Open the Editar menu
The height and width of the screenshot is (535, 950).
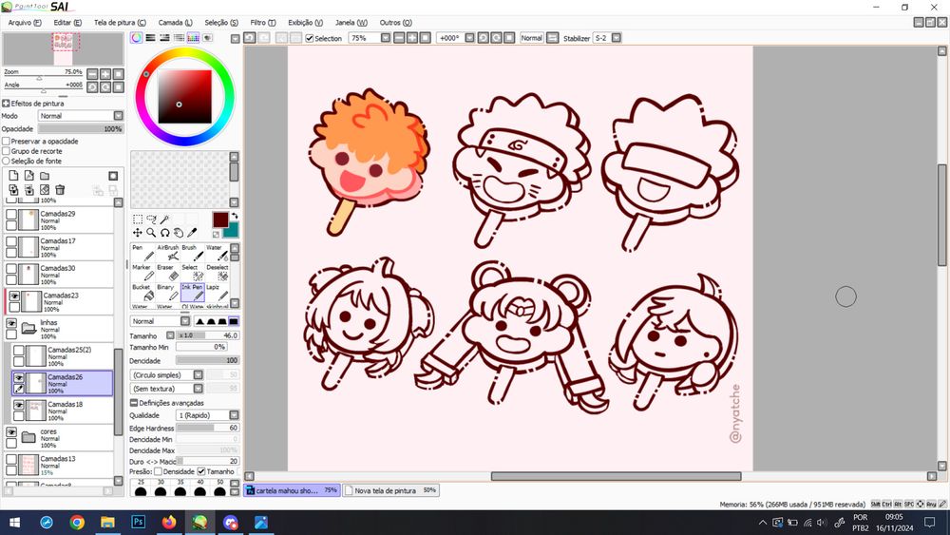click(x=67, y=23)
